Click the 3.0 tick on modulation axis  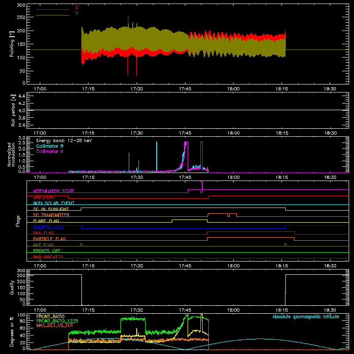[22, 138]
